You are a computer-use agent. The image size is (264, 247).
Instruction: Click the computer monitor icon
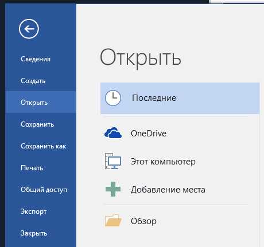113,161
